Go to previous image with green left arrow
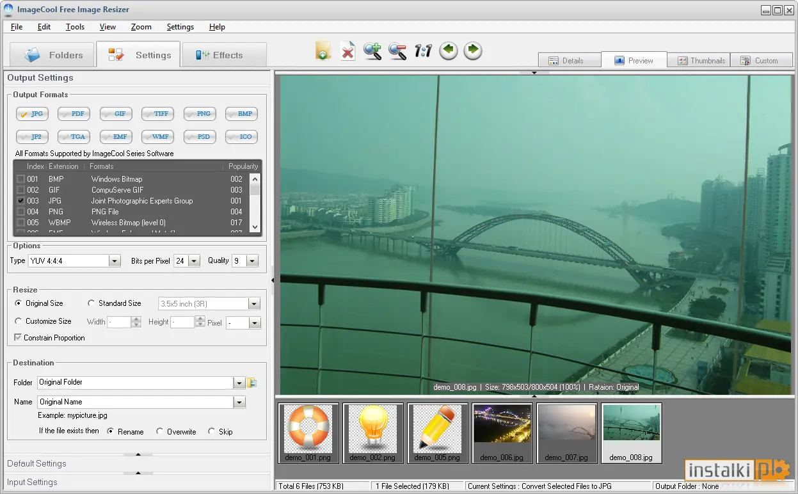 [449, 51]
